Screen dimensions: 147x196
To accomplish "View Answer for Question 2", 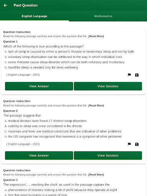I will click(x=39, y=155).
